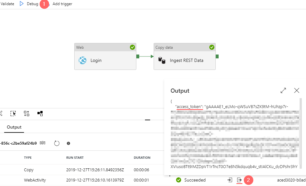Screen dimensions: 306x186
Task: Refresh the debug run output list
Action: 57,143
